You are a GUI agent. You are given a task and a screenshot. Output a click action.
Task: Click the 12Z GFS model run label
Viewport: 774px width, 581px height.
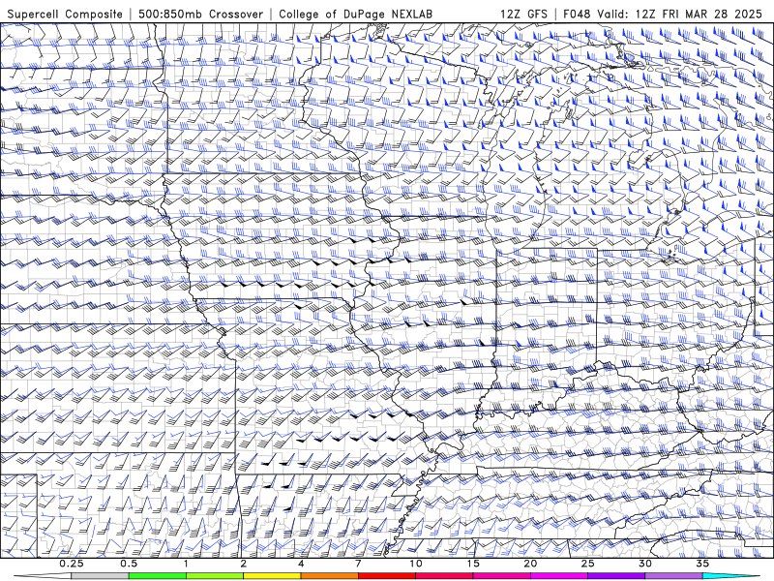[523, 14]
